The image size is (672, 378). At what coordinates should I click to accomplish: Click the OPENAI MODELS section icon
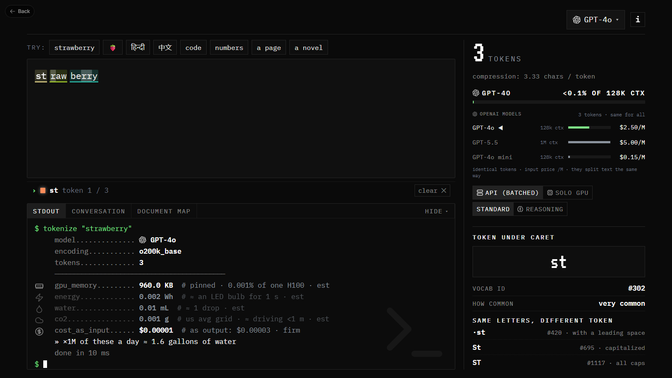[x=475, y=114]
